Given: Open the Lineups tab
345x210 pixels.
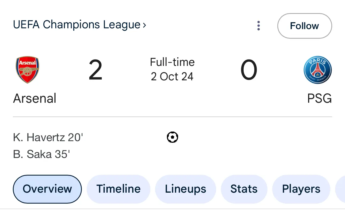Looking at the screenshot, I should (x=186, y=189).
